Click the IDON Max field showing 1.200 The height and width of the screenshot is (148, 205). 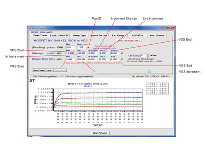tap(82, 47)
